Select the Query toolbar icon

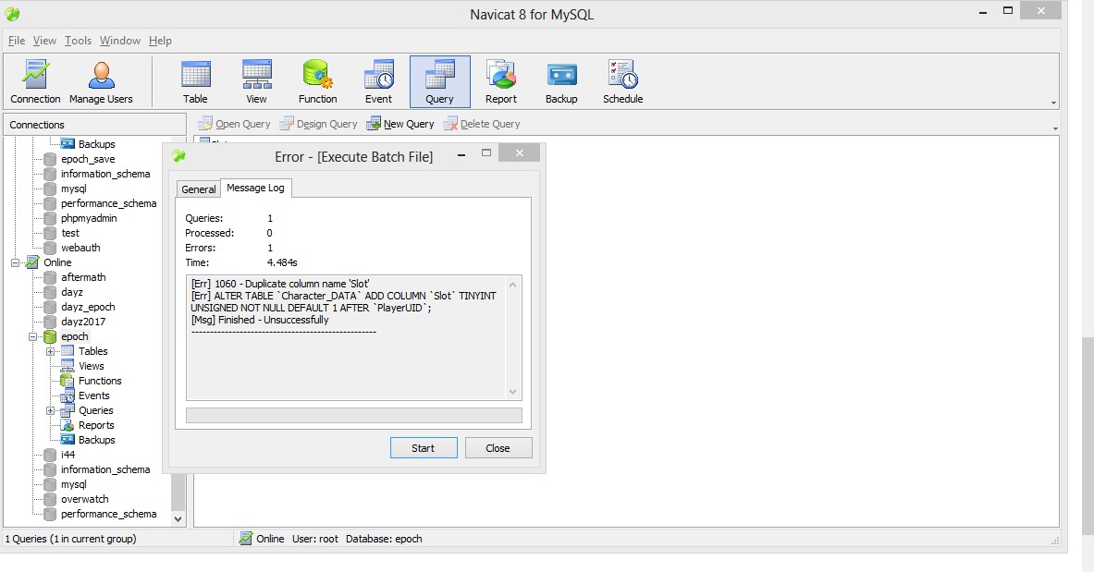(x=439, y=81)
